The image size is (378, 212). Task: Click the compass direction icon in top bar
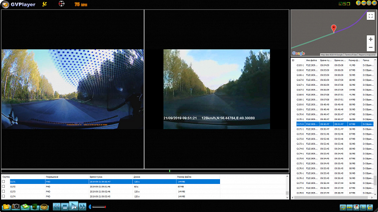(x=62, y=4)
